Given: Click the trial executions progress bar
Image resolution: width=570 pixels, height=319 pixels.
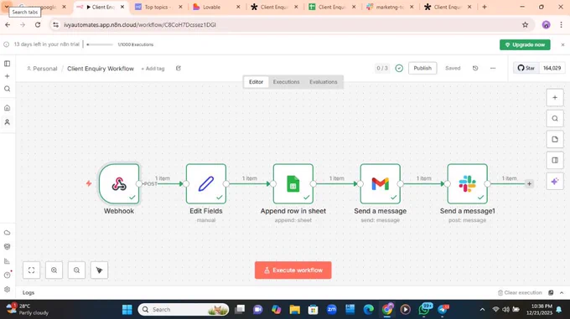Looking at the screenshot, I should tap(100, 44).
